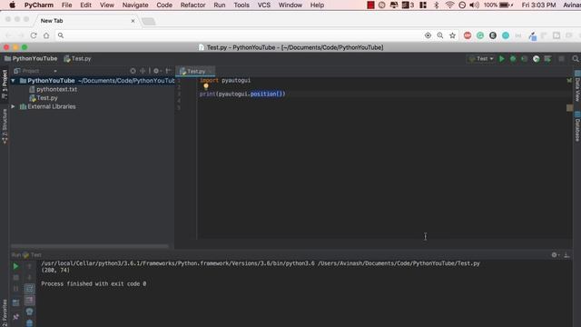
Task: Toggle the Project side tool window tab
Action: coord(5,84)
